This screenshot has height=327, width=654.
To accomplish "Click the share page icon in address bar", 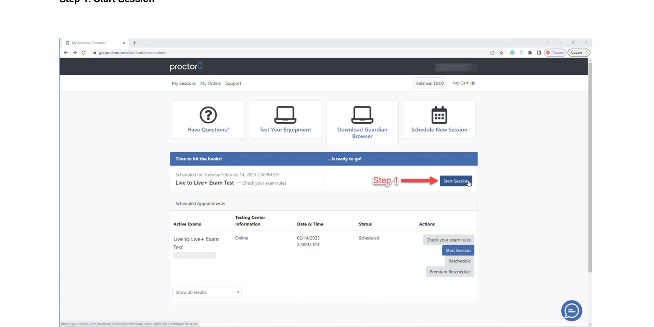I will tap(492, 53).
